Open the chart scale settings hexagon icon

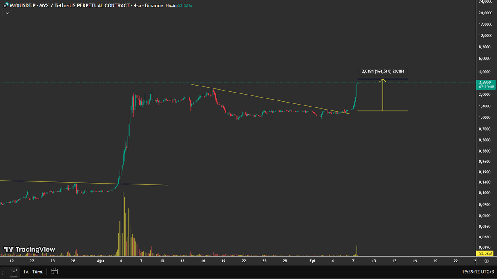pyautogui.click(x=486, y=261)
